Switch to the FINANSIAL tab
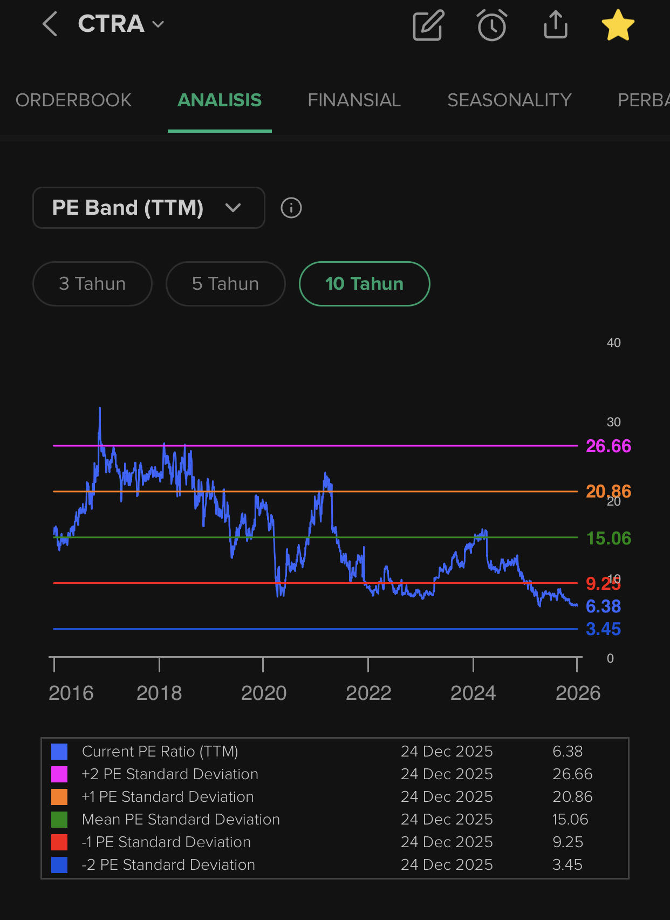The height and width of the screenshot is (920, 670). (x=354, y=100)
